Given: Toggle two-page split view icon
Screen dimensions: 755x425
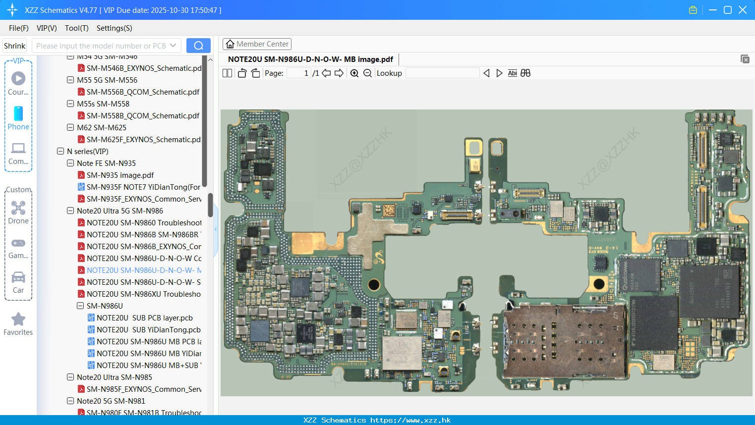Looking at the screenshot, I should [x=227, y=73].
